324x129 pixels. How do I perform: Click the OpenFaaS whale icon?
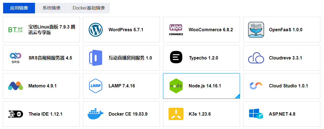click(x=256, y=30)
